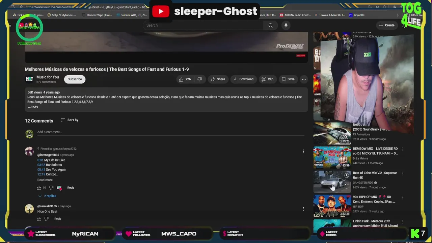Open PJ Animations channel name

pos(361,135)
